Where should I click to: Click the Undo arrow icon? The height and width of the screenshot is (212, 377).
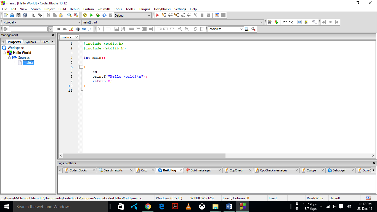[33, 15]
